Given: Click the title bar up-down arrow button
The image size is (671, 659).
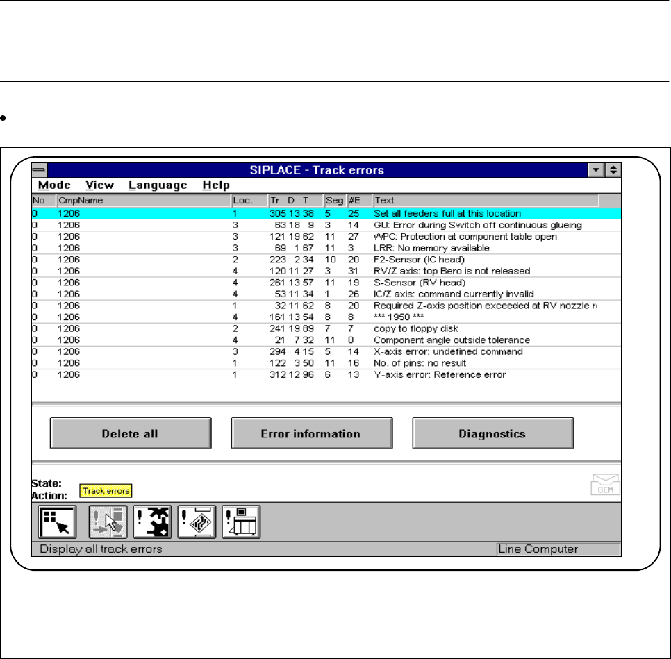Looking at the screenshot, I should [x=613, y=170].
